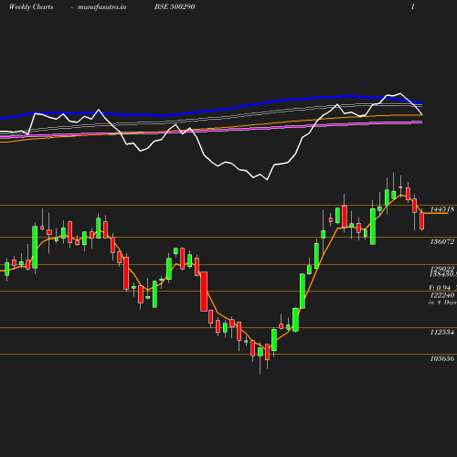The height and width of the screenshot is (457, 457).
Task: Click the 112534 price level label
Action: tap(442, 332)
